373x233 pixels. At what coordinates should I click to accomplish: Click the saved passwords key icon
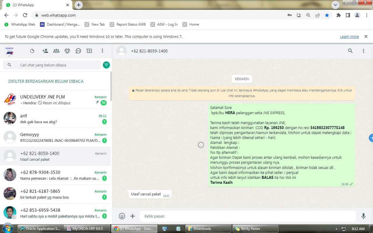290,15
